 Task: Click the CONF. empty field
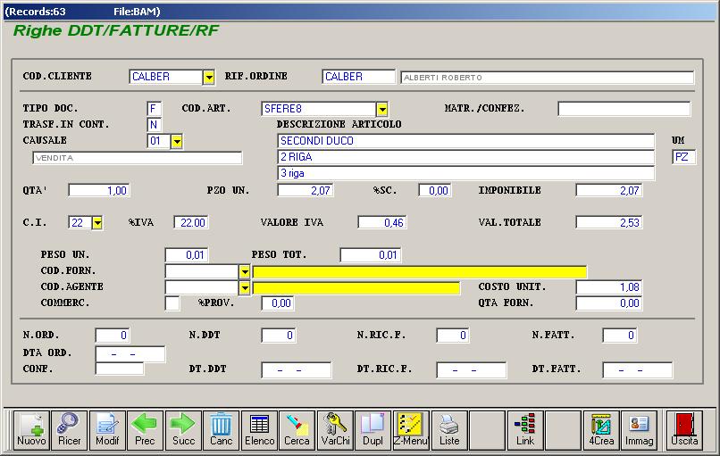pos(120,369)
